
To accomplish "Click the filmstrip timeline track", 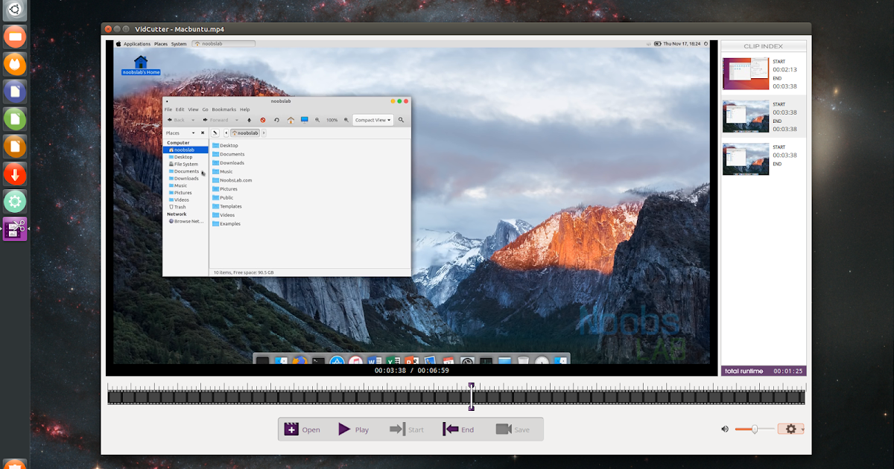I will point(456,396).
